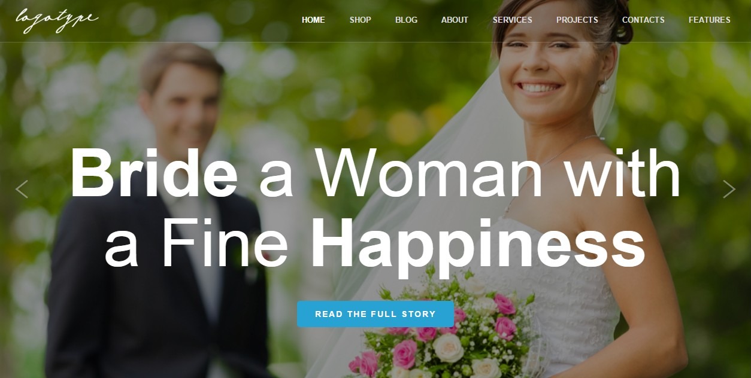Advance to next slide with right arrow
The height and width of the screenshot is (378, 751).
coord(729,189)
